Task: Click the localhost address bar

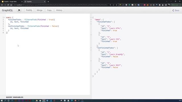Action: coord(62,5)
